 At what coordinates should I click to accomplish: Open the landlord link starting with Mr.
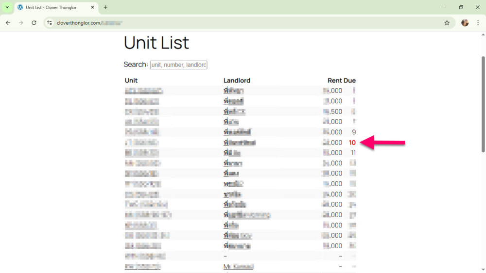(239, 266)
